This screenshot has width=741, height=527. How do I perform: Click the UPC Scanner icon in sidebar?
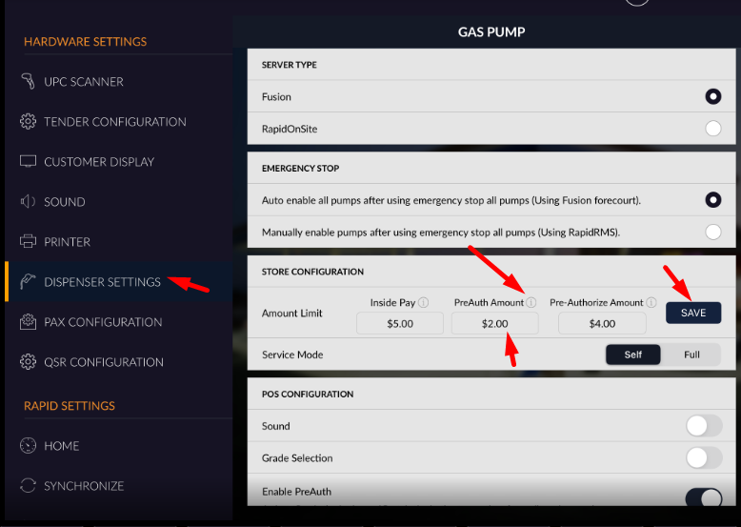28,82
